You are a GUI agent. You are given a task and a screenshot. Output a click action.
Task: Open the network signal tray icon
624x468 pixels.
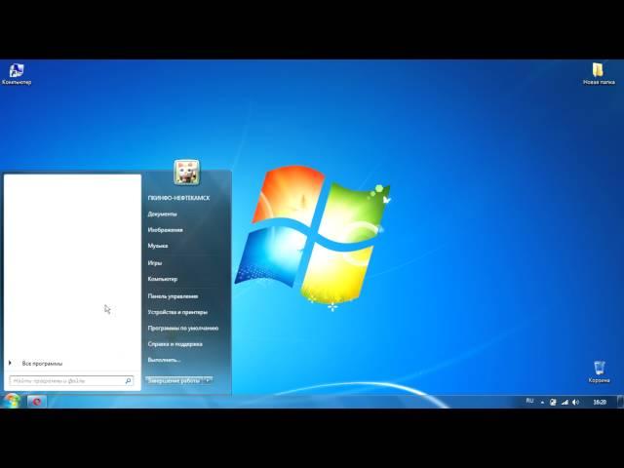pyautogui.click(x=565, y=403)
